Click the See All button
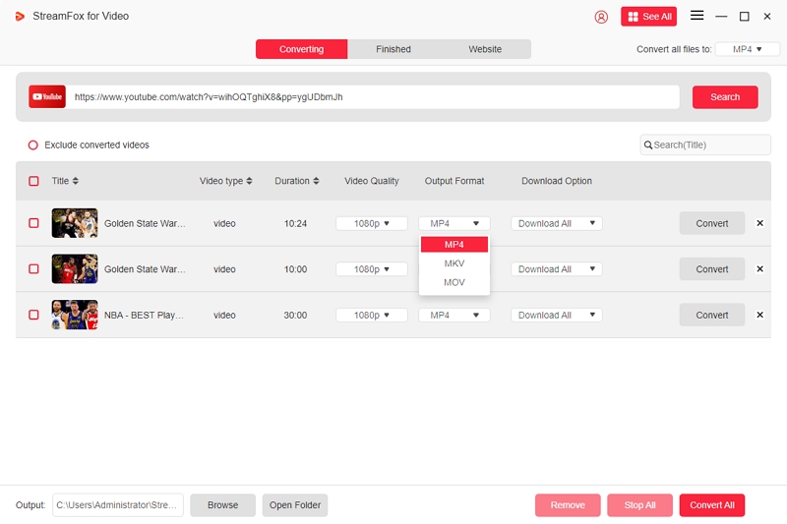Screen dimensions: 787x524 pyautogui.click(x=648, y=17)
